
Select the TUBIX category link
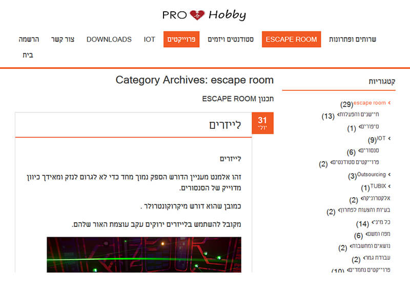point(378,186)
